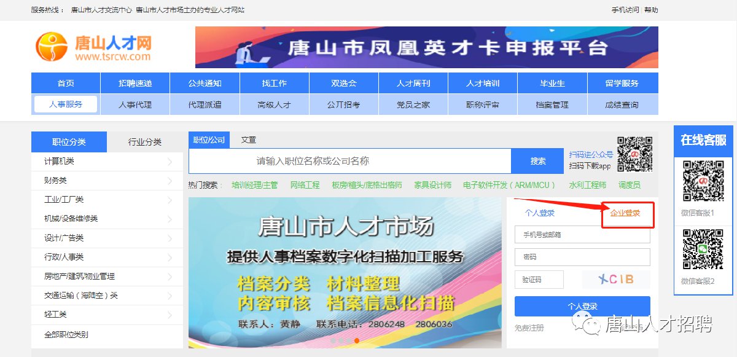Select the 企业登录 tab
The width and height of the screenshot is (737, 357).
click(625, 213)
